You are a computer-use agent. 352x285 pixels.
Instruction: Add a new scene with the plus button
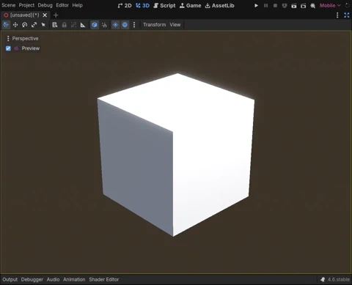[x=56, y=15]
